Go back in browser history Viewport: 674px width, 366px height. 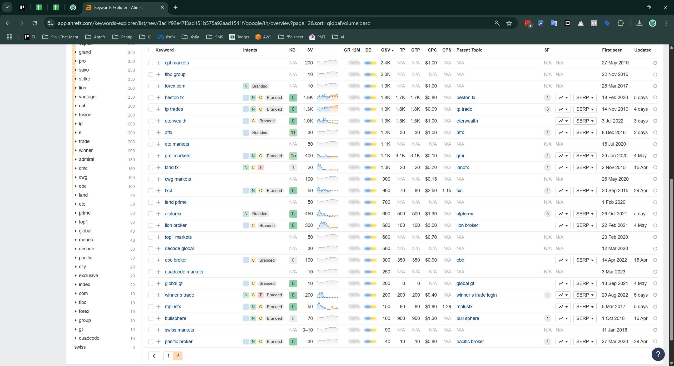point(8,23)
